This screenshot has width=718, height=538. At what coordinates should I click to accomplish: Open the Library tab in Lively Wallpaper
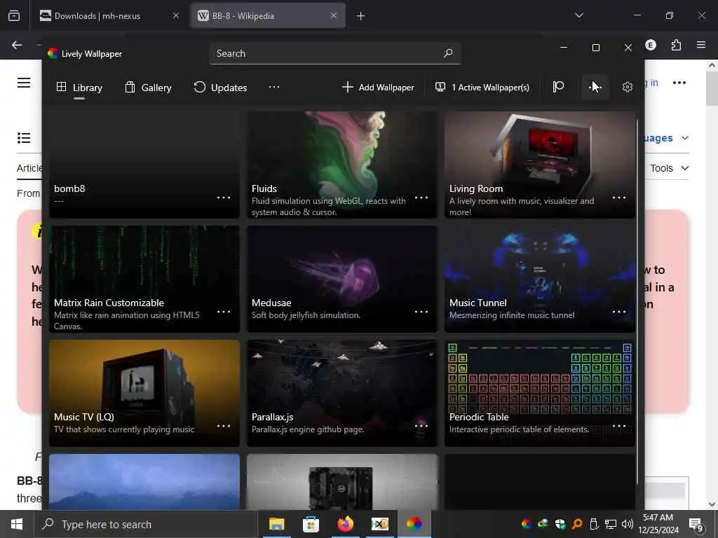tap(79, 87)
